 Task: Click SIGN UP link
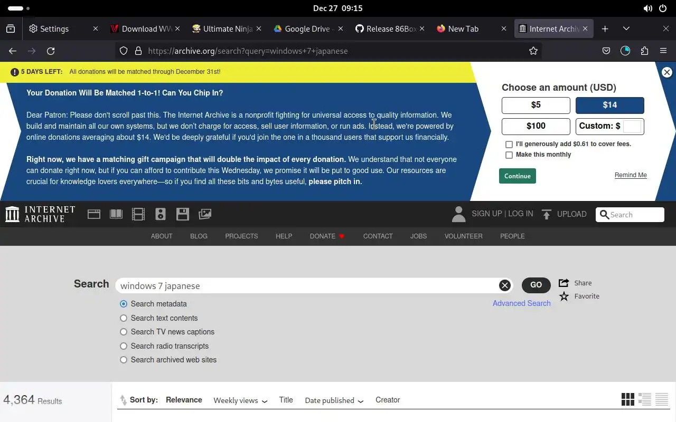[x=487, y=214]
